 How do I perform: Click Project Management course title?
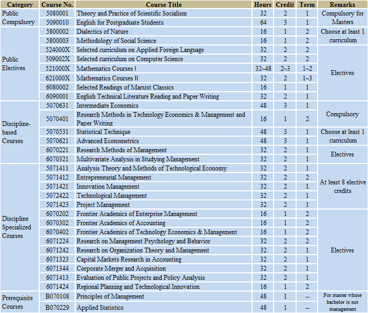(103, 205)
